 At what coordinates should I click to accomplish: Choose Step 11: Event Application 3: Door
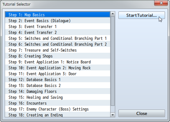coord(57,74)
